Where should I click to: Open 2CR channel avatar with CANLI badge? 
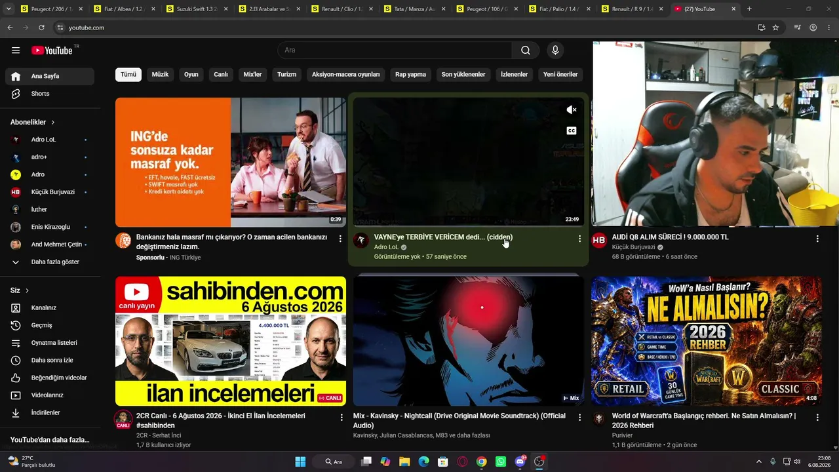click(123, 420)
